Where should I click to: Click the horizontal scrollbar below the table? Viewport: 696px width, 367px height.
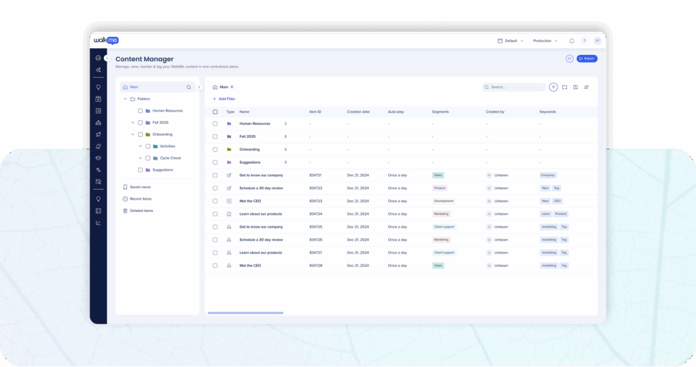coord(245,313)
